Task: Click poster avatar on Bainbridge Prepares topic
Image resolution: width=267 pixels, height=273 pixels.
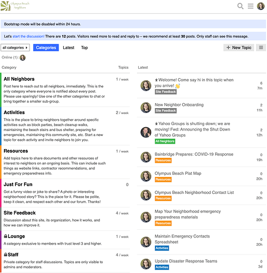Action: pyautogui.click(x=146, y=157)
